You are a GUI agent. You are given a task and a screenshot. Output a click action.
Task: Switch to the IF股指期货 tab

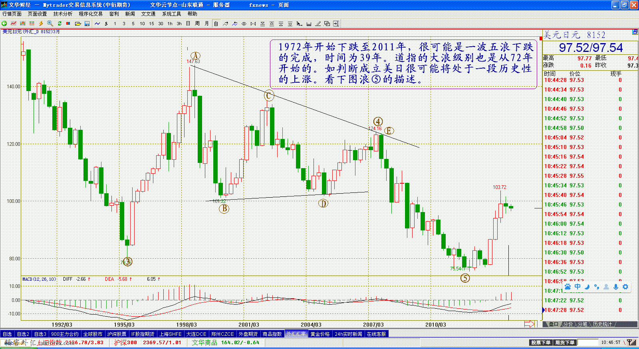point(143,334)
